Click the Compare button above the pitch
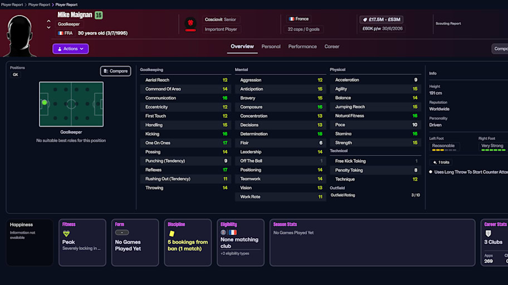 coord(116,71)
